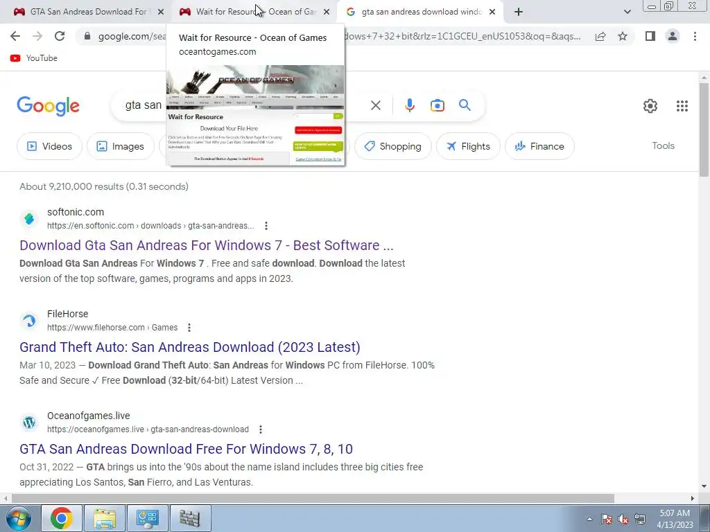Filter results by Flights
This screenshot has width=710, height=532.
(x=468, y=146)
